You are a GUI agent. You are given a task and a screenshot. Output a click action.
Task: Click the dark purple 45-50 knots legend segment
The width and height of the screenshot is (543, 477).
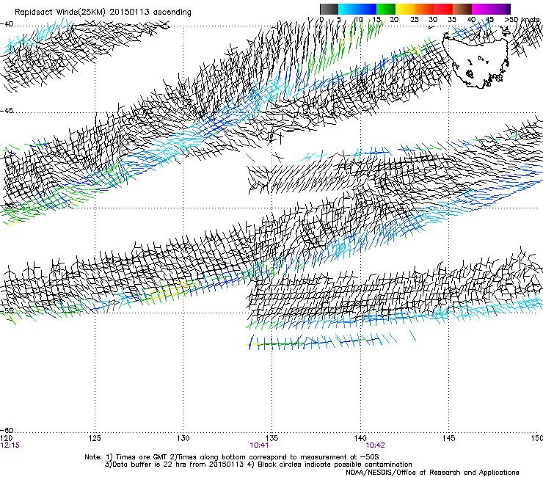500,9
